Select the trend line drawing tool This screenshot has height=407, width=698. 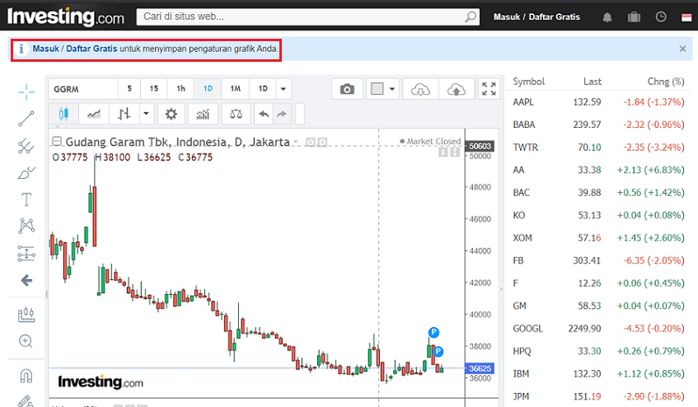coord(26,119)
